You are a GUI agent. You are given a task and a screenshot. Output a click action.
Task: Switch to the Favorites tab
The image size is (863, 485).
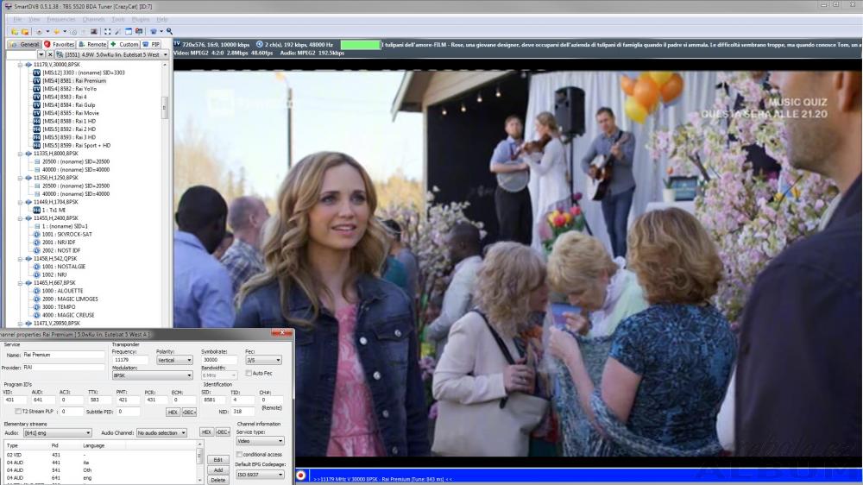point(59,44)
